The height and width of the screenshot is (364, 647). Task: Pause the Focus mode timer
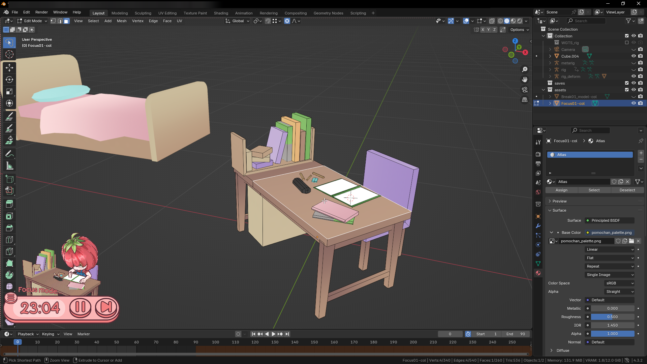point(80,307)
